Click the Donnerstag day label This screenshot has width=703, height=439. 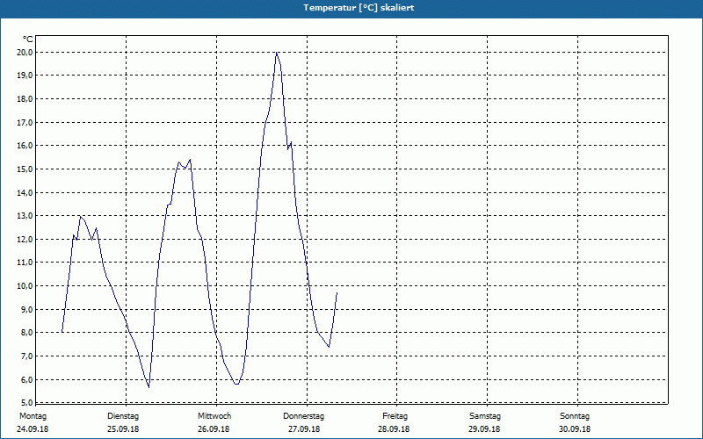303,416
